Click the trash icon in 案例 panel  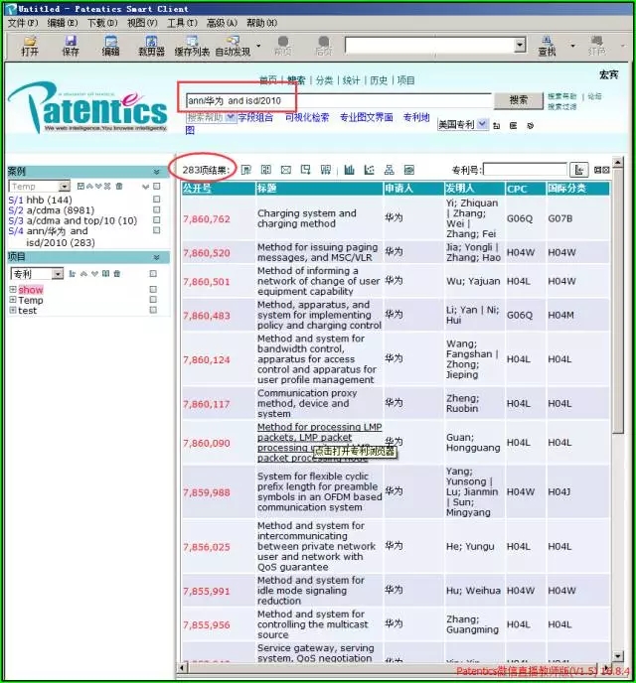[119, 187]
